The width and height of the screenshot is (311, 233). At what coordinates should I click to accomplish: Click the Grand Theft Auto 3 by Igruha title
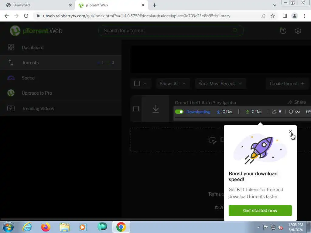[205, 103]
